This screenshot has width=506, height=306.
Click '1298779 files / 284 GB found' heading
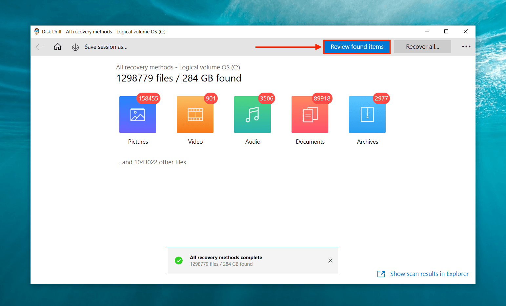[x=179, y=78]
